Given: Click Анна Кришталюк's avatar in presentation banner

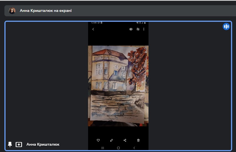Looking at the screenshot, I should pyautogui.click(x=12, y=11).
